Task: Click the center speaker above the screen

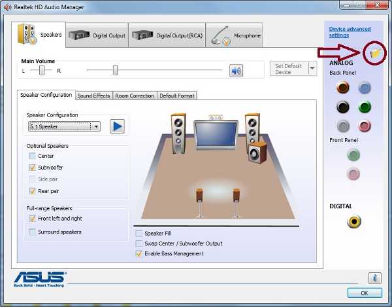Action: click(x=216, y=117)
